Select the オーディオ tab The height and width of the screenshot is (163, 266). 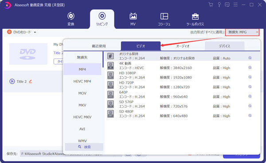point(183,46)
